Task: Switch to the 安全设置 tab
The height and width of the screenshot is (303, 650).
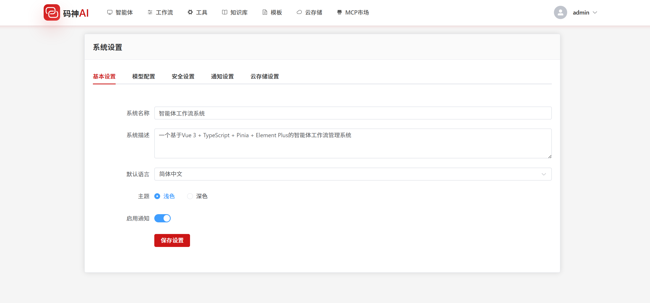Action: [x=183, y=77]
